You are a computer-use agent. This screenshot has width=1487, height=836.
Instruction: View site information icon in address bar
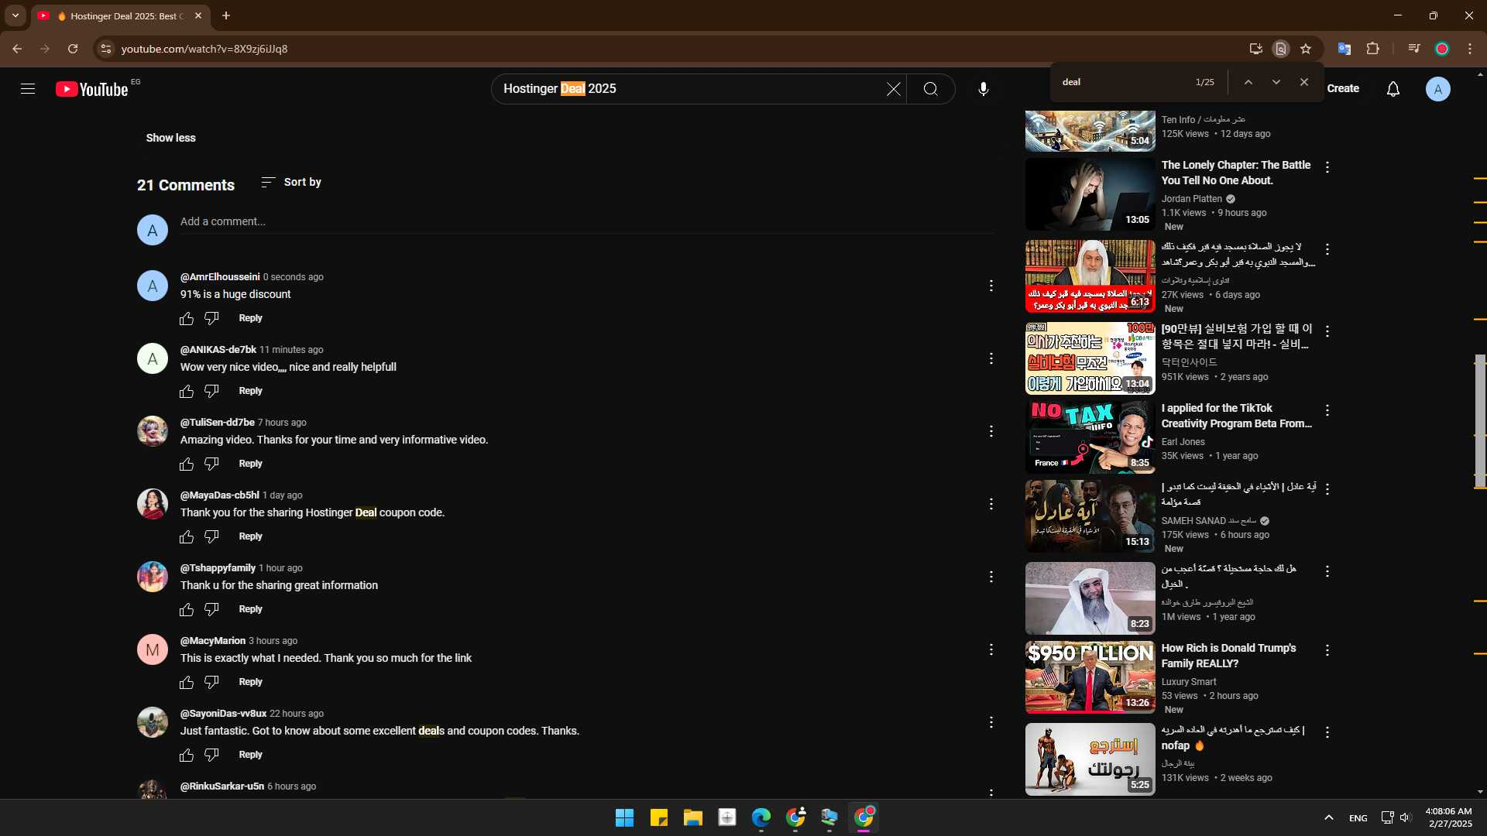pos(106,49)
